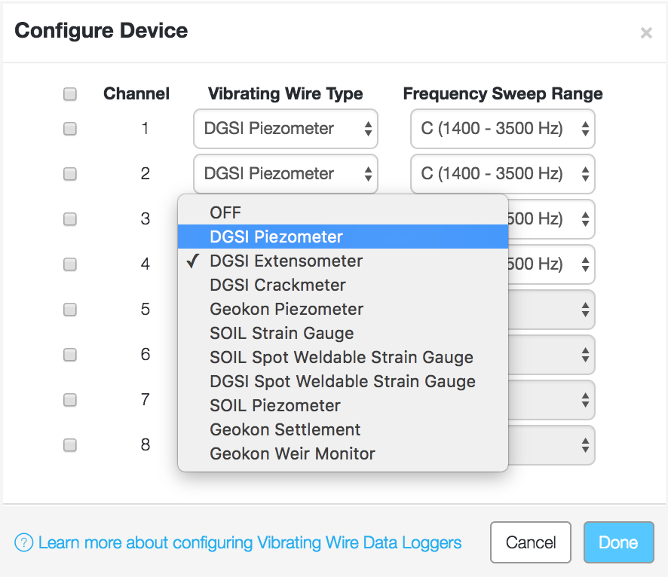Viewport: 668px width, 577px height.
Task: Select DGSI Piezometer in the open list
Action: coord(343,237)
